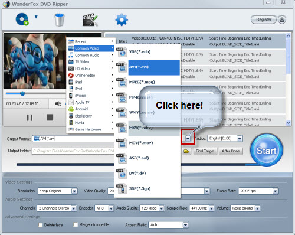Stop the video preview

pyautogui.click(x=50, y=117)
